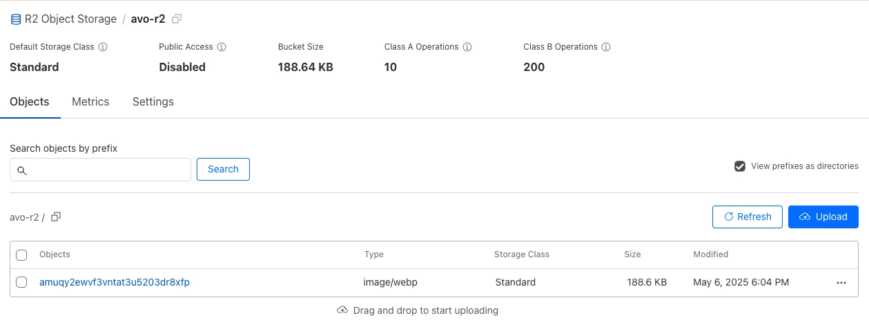This screenshot has height=329, width=869.
Task: Open the Settings tab
Action: click(153, 101)
